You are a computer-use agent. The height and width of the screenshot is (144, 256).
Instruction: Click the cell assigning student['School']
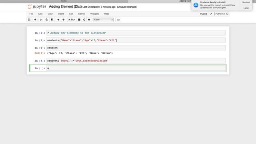tap(136, 61)
